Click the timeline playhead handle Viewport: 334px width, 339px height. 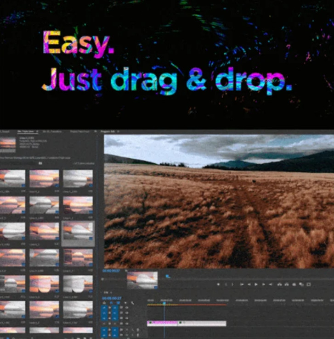pos(164,303)
